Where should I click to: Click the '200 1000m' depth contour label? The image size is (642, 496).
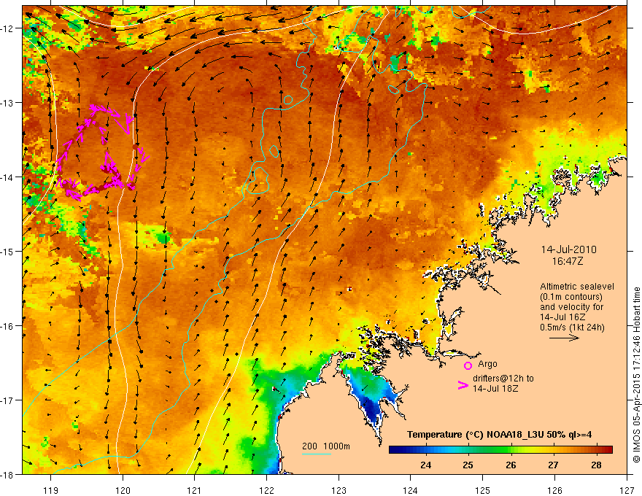[x=326, y=446]
